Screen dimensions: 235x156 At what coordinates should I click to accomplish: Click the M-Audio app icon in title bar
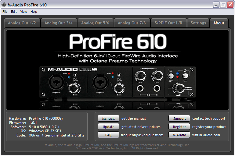[4, 5]
